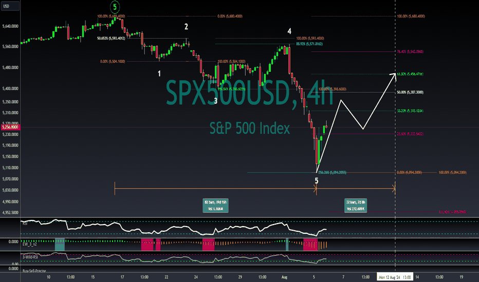Viewport: 479px width, 282px height.
Task: Click the green circled wave 5 label
Action: (x=115, y=7)
